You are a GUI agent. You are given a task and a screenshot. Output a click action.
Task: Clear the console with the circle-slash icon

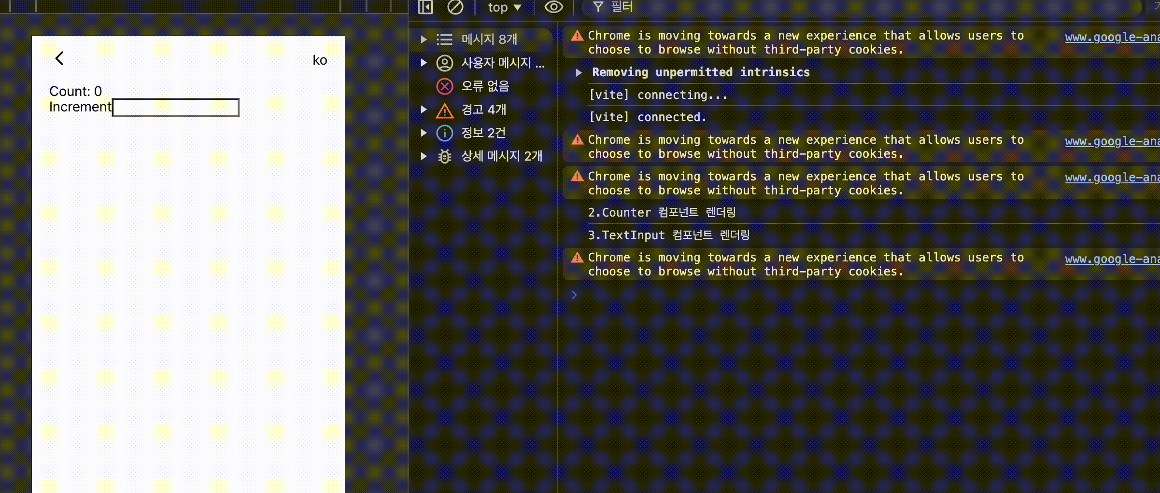coord(455,7)
